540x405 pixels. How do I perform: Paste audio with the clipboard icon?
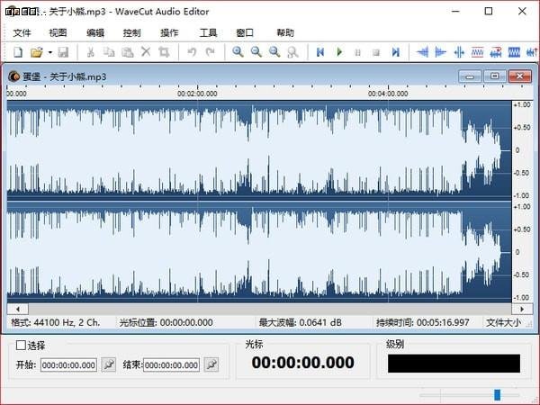(x=128, y=52)
